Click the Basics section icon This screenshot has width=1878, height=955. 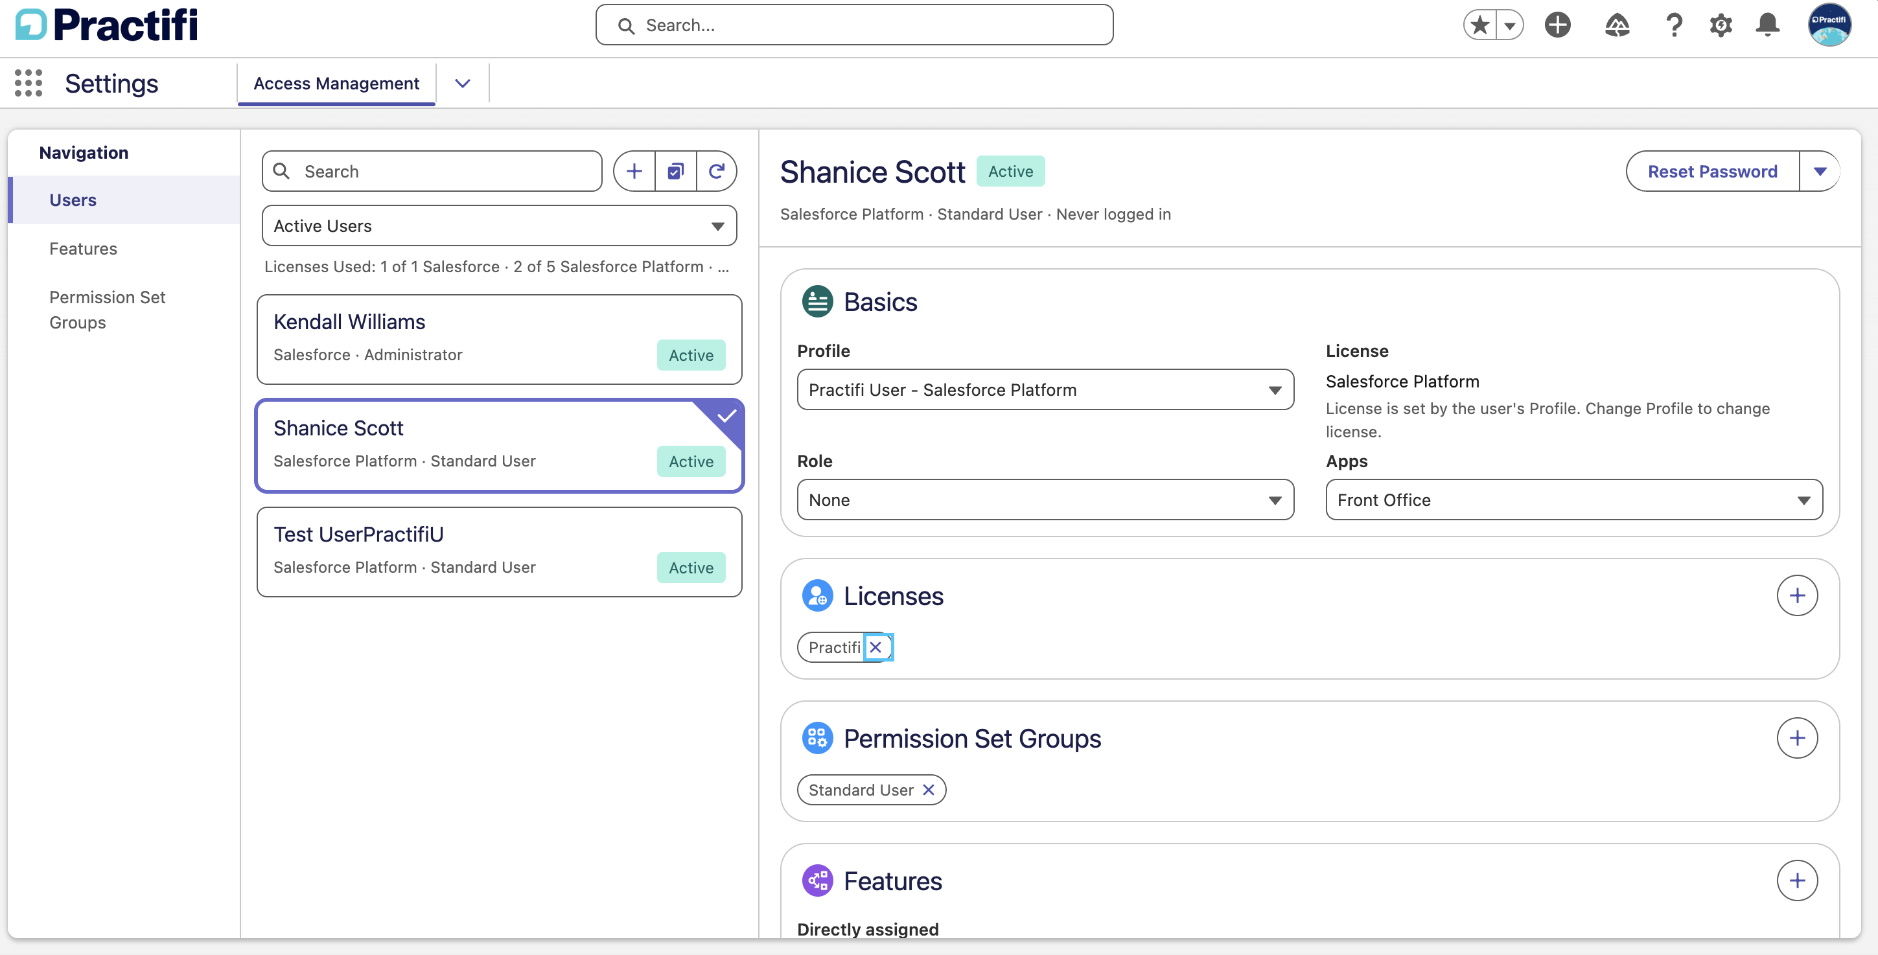817,302
